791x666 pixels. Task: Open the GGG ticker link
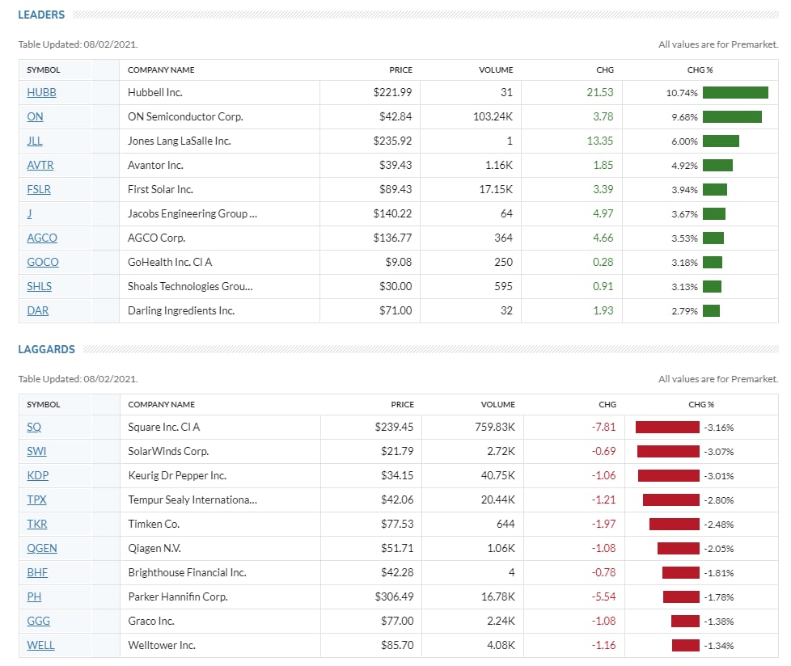pos(38,621)
